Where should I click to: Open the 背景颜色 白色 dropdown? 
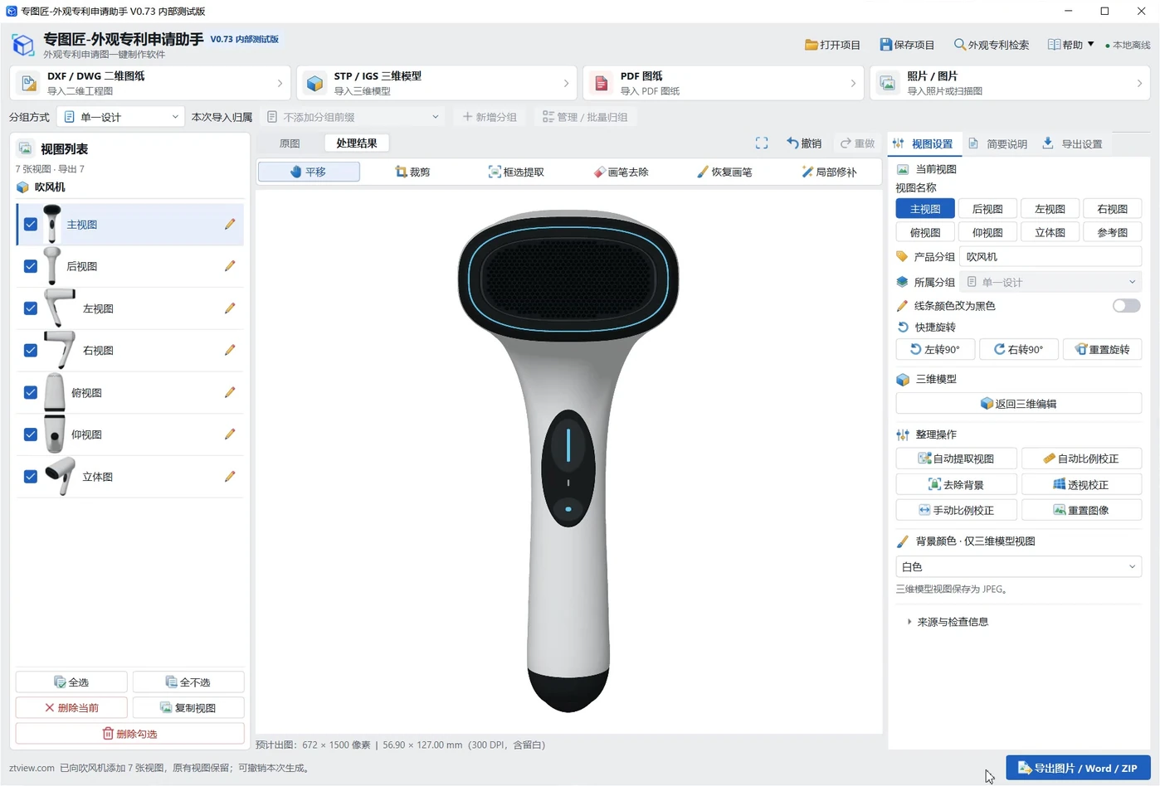[1018, 566]
